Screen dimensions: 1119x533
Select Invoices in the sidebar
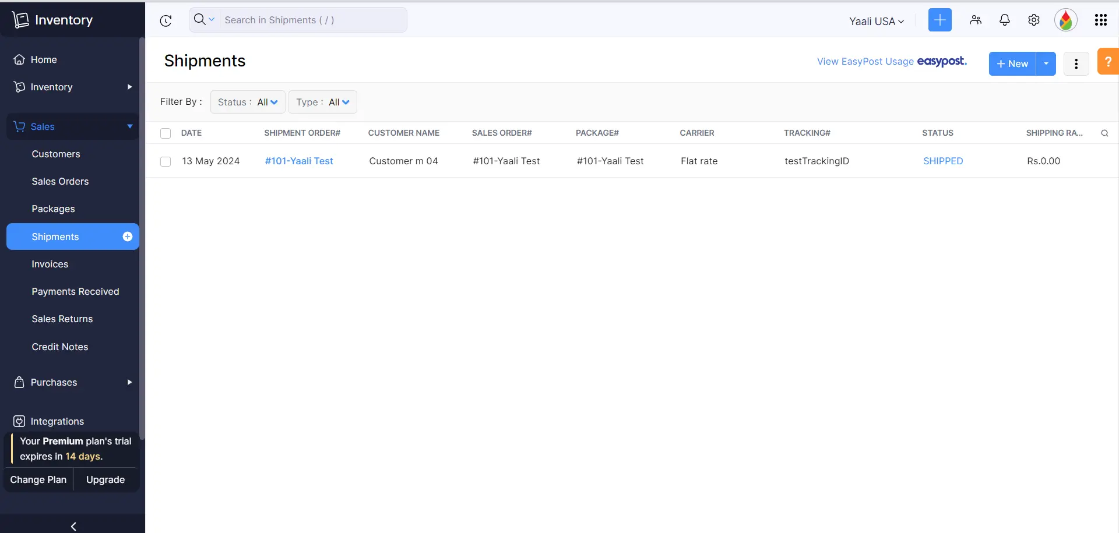tap(50, 264)
